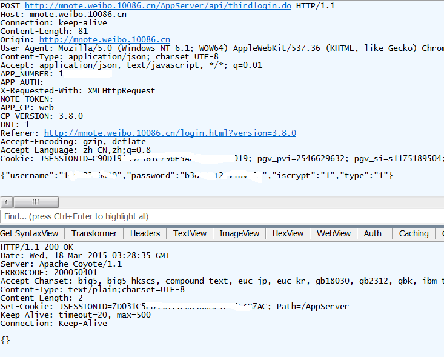
Task: Click the 'ERRORCODE: 200050401' response header
Action: click(x=49, y=273)
